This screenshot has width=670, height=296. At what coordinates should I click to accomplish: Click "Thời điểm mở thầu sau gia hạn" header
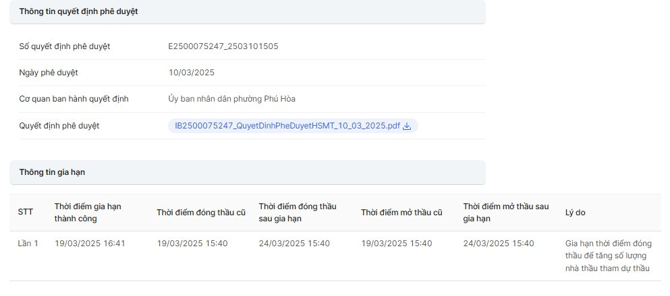(506, 213)
